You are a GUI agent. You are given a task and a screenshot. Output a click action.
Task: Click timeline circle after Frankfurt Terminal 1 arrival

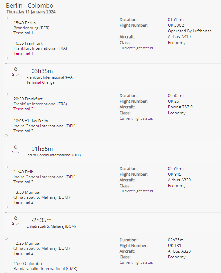6,58
